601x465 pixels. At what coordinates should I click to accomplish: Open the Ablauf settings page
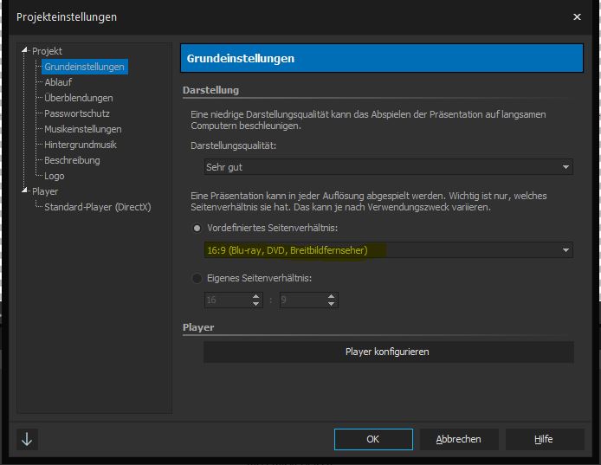point(59,82)
